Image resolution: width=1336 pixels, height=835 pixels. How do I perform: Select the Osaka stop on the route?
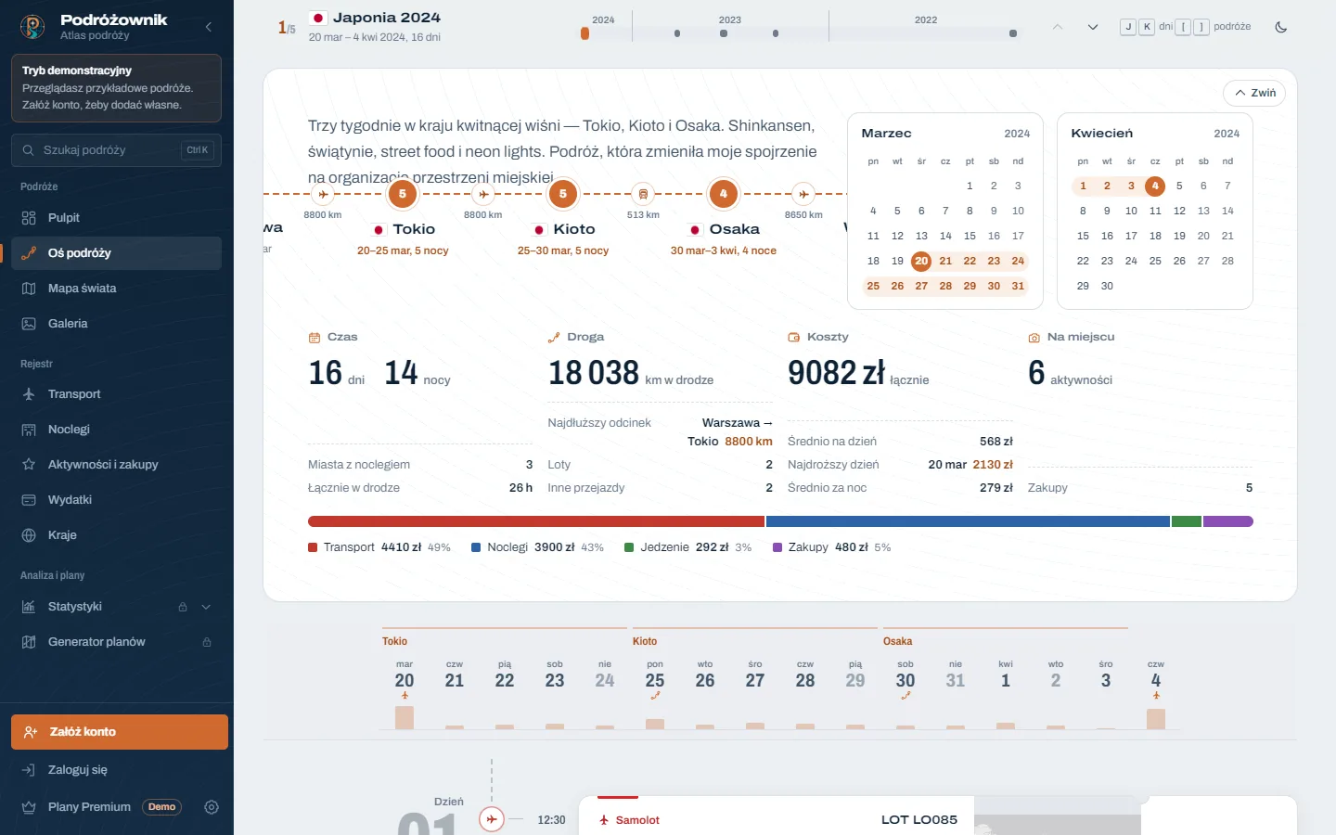coord(724,194)
